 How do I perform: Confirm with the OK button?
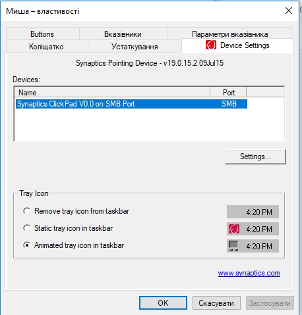pyautogui.click(x=163, y=303)
